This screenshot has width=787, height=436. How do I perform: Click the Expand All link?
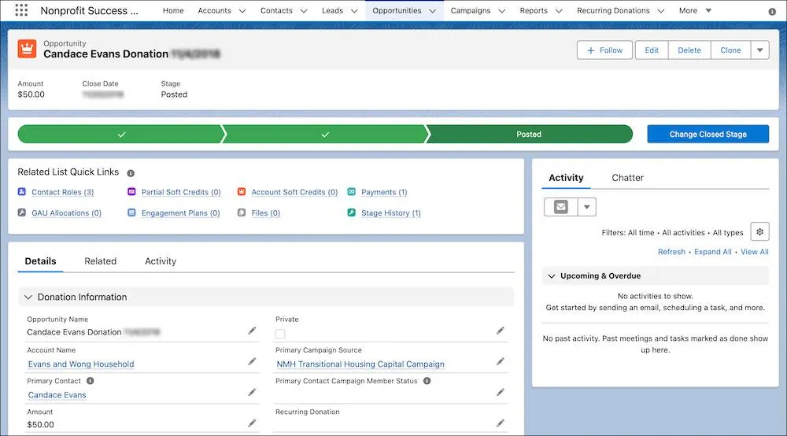tap(713, 252)
